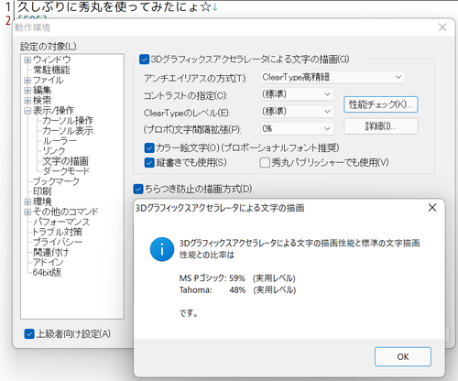
Task: Select 印刷 in the settings tree
Action: [42, 191]
